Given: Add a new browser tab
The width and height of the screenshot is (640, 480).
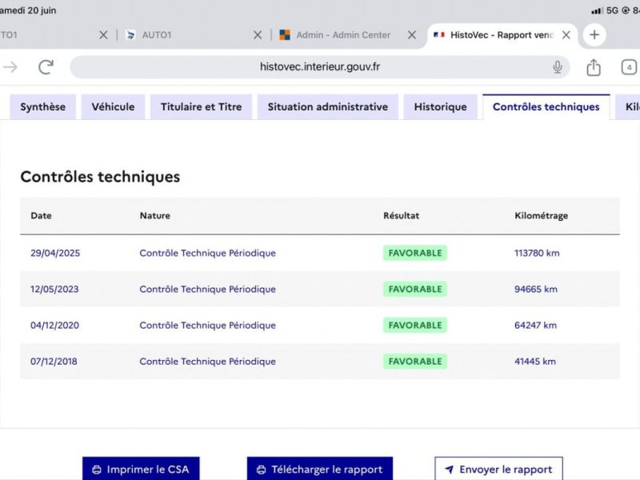Looking at the screenshot, I should pyautogui.click(x=594, y=34).
